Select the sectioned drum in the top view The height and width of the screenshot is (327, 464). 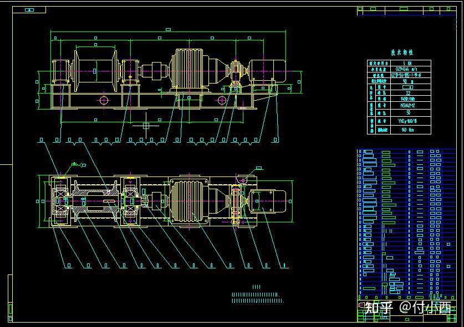tap(95, 201)
